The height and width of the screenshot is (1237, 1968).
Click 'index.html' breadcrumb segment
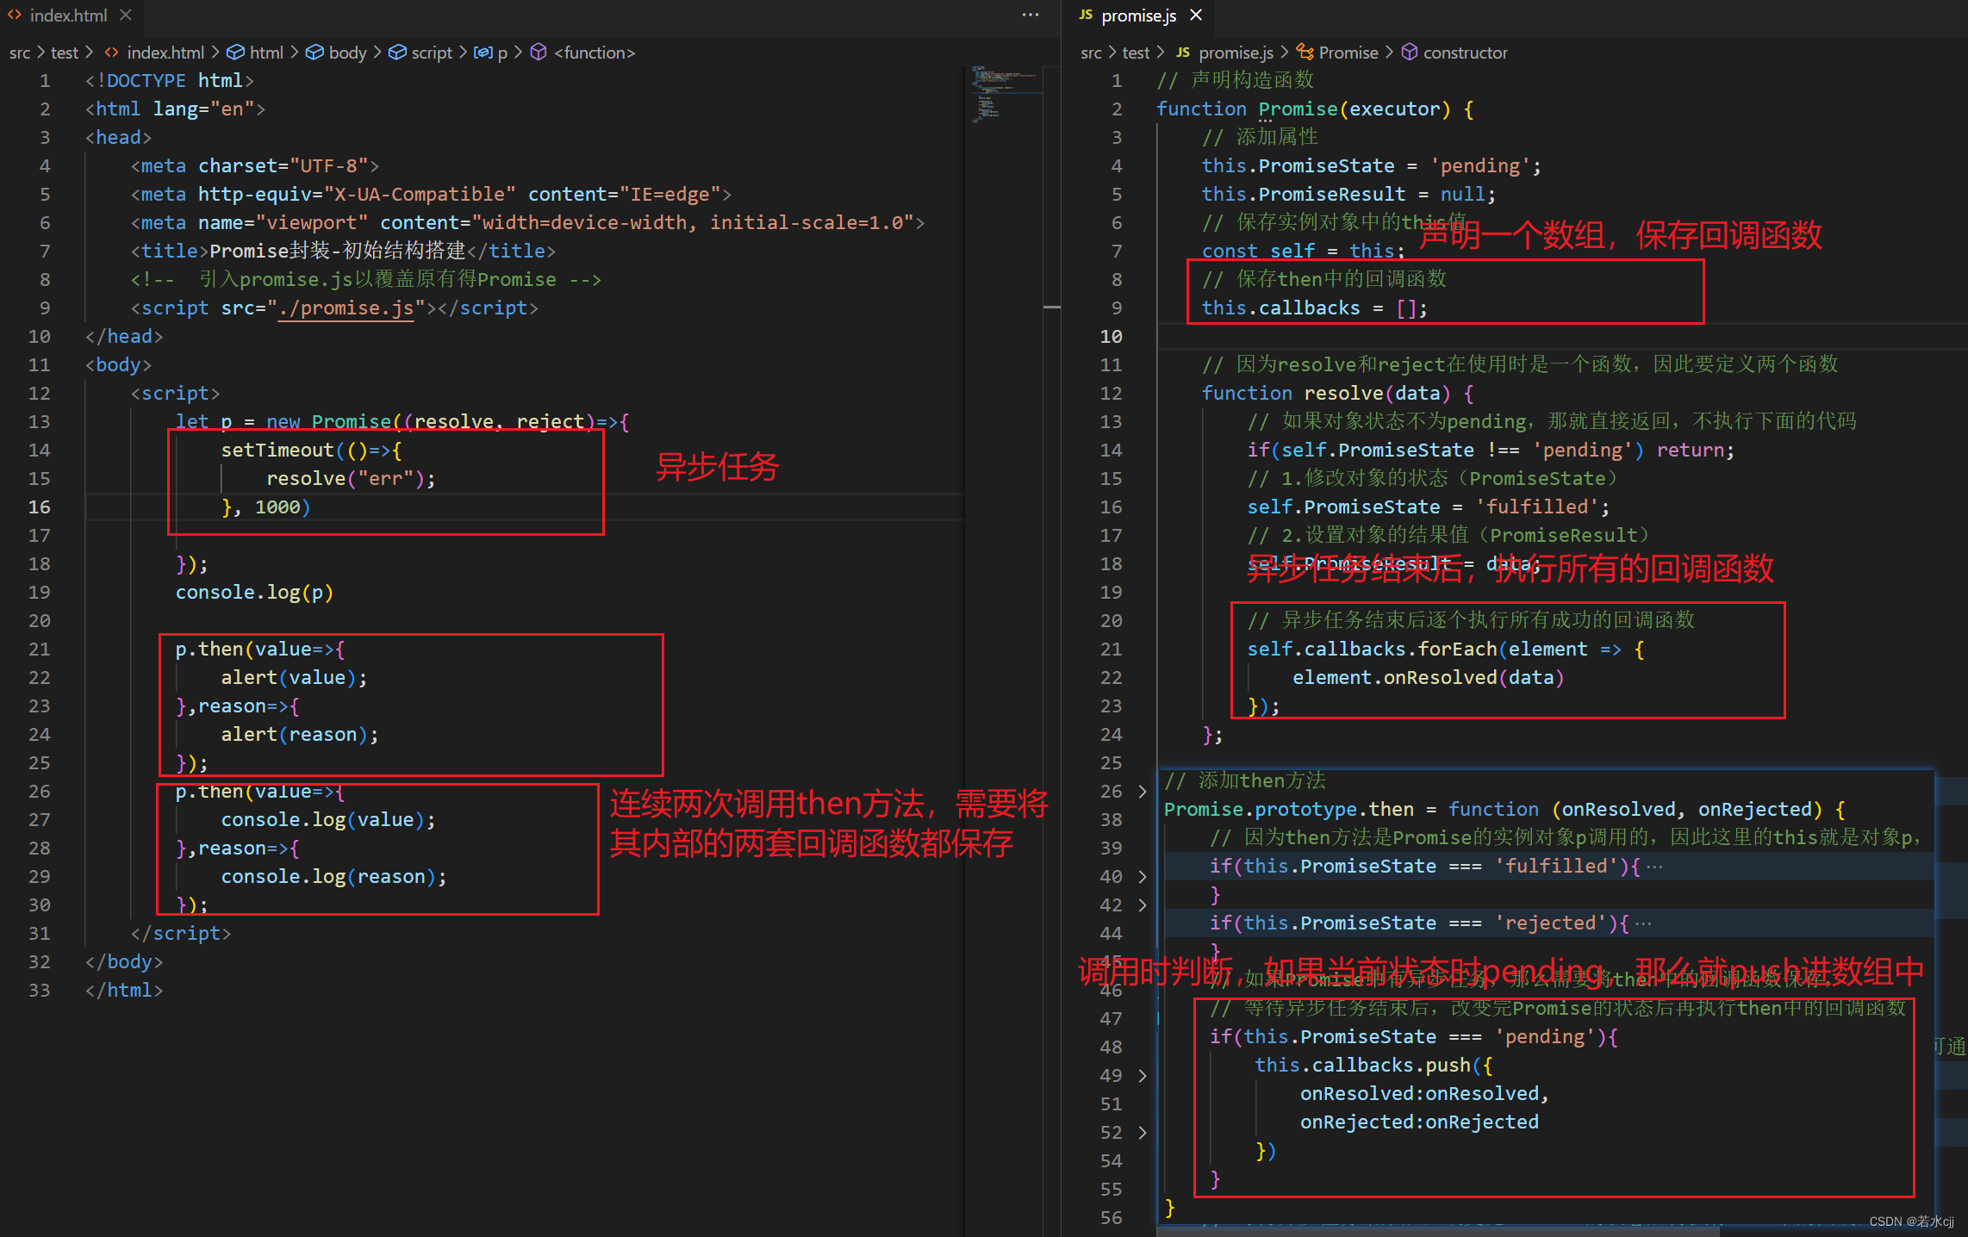pyautogui.click(x=165, y=53)
